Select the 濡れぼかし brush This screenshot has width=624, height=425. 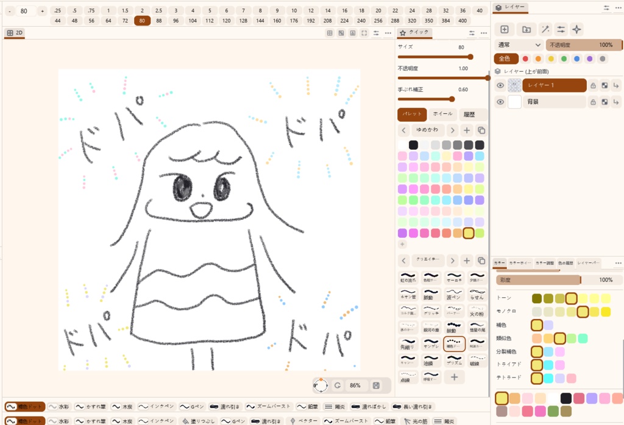[x=369, y=407]
